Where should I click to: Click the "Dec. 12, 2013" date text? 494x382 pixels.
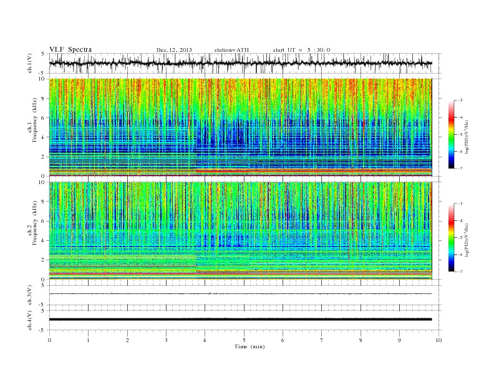point(174,50)
